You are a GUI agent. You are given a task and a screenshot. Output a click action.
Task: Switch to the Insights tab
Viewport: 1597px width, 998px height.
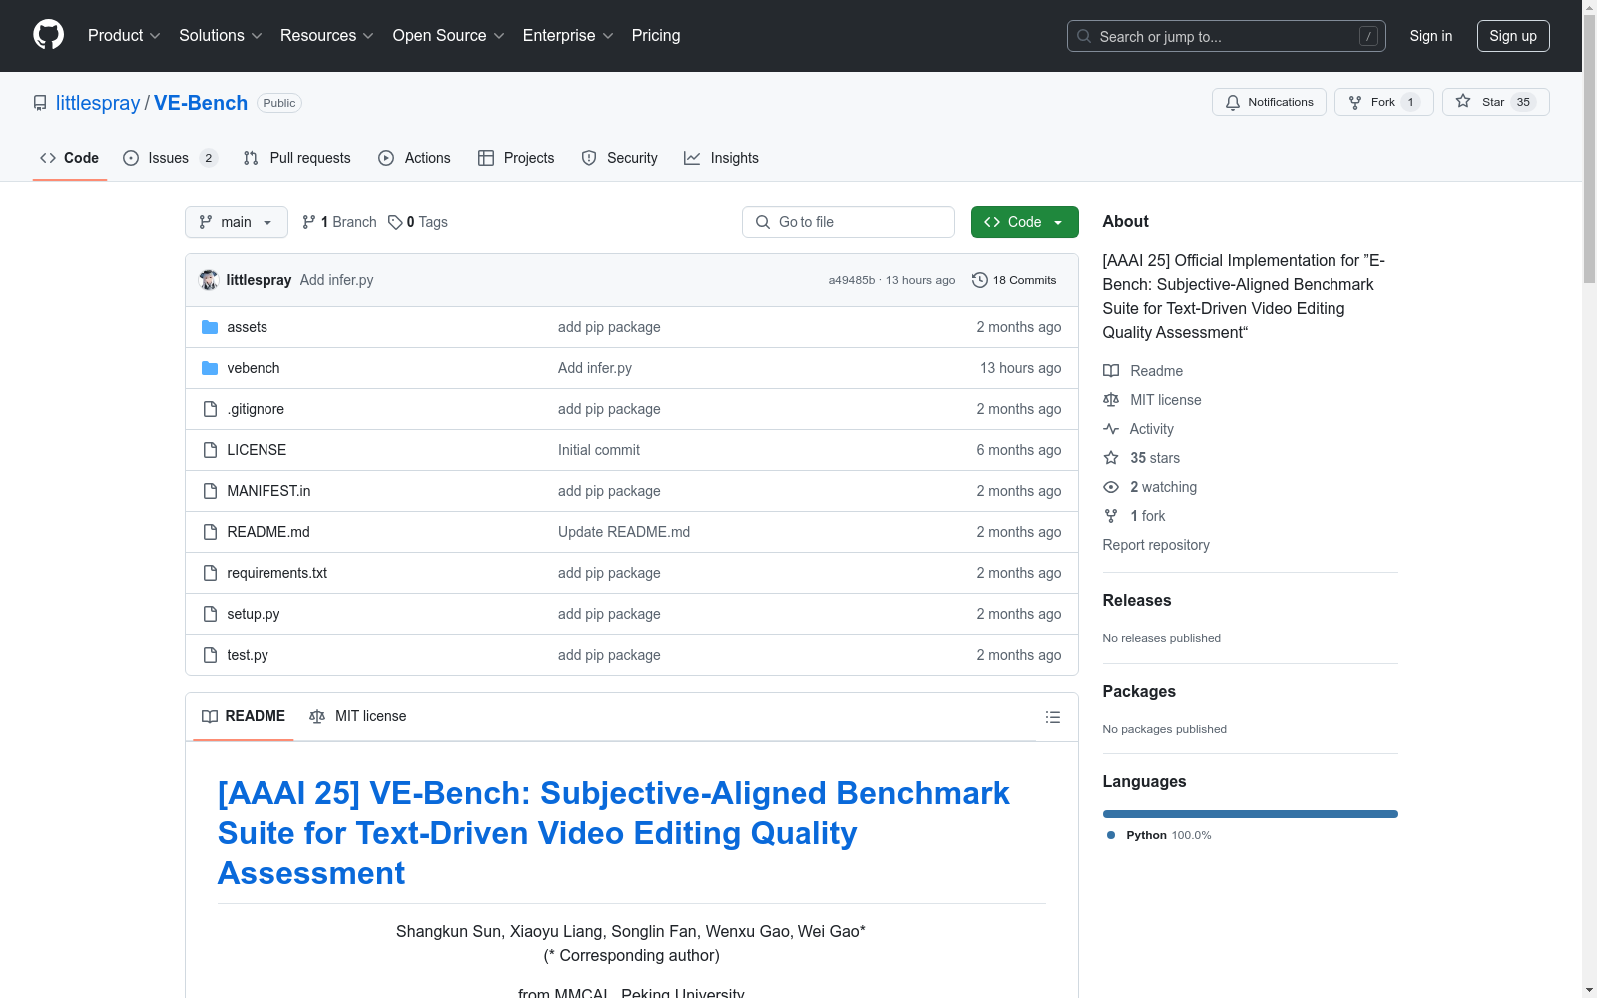point(722,158)
